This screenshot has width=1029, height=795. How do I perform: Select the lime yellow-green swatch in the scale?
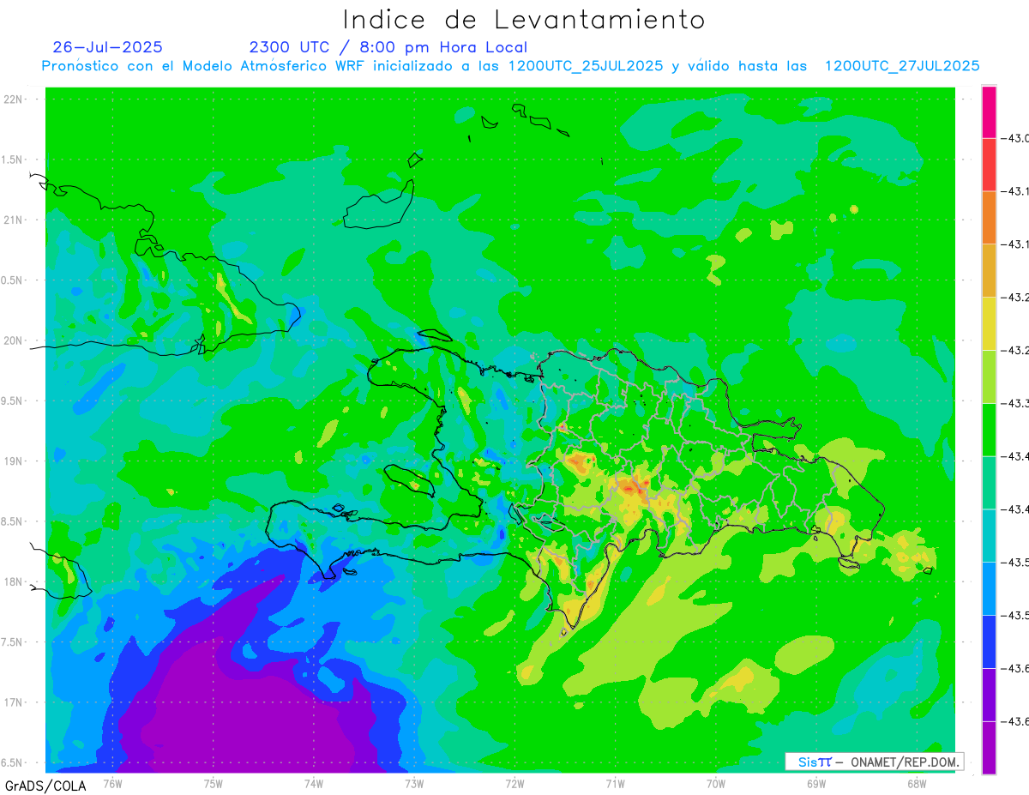click(989, 376)
